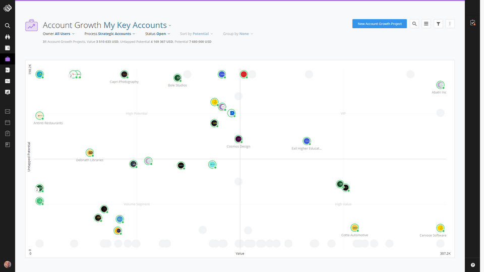Open the calendar icon in sidebar
484x272 pixels.
(x=8, y=122)
